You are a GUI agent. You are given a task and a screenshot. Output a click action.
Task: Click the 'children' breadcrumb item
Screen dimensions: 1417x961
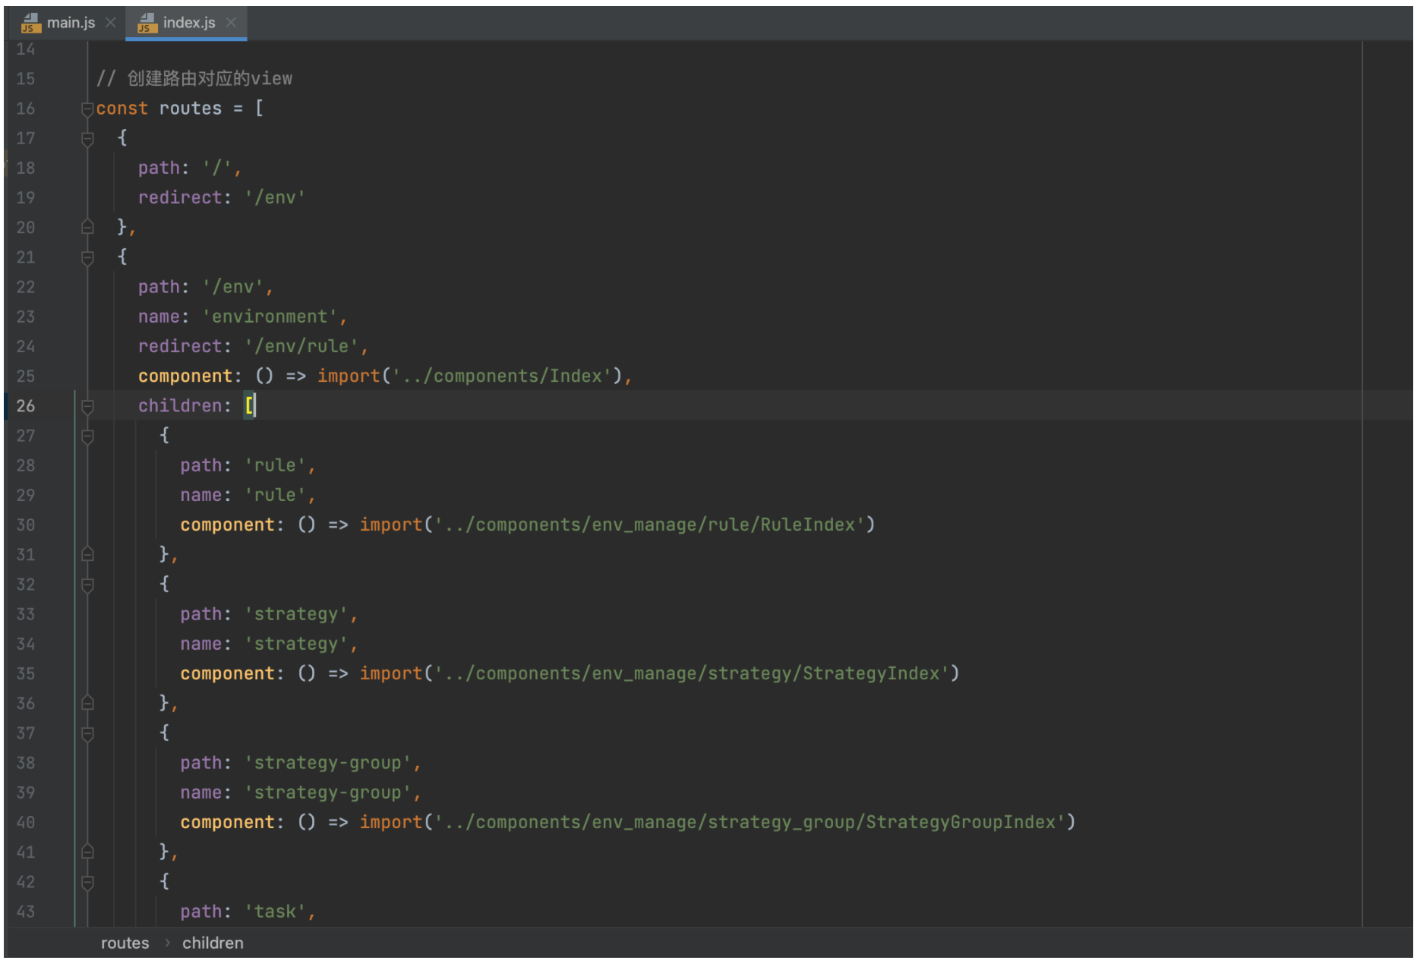click(x=213, y=943)
